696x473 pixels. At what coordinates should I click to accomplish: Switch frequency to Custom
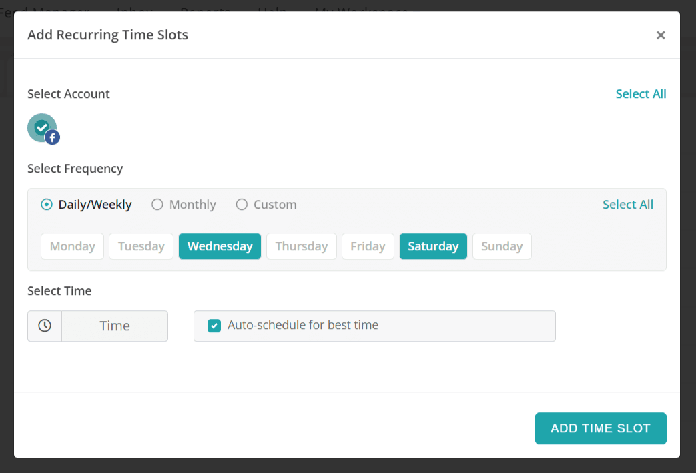click(x=242, y=205)
